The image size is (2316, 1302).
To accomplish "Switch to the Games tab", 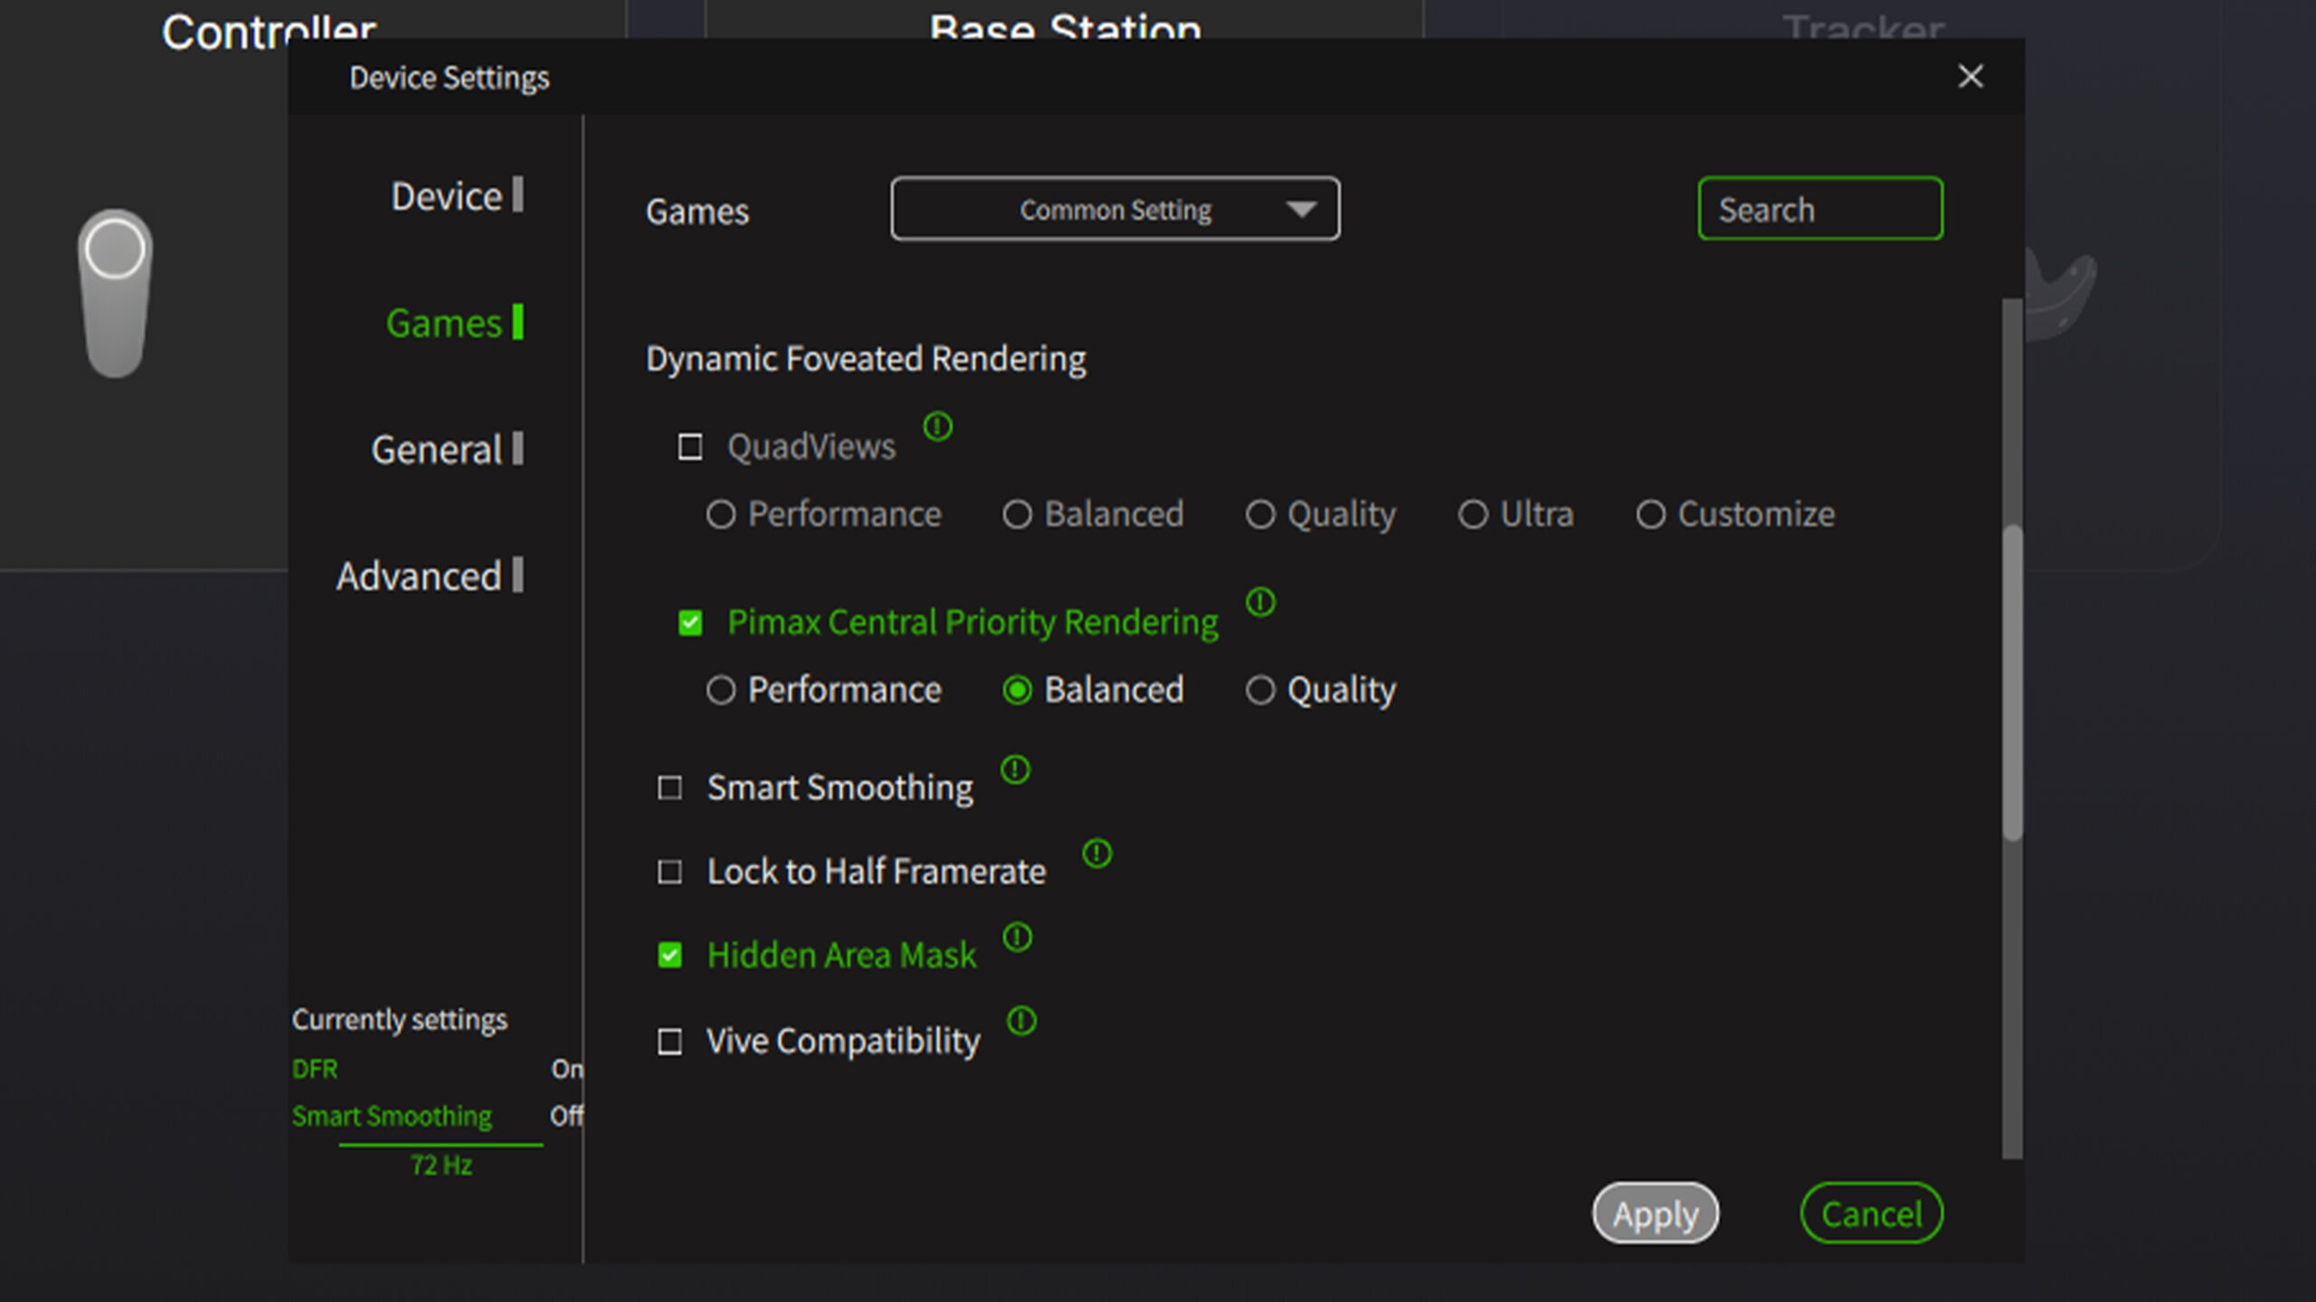I will tap(454, 323).
